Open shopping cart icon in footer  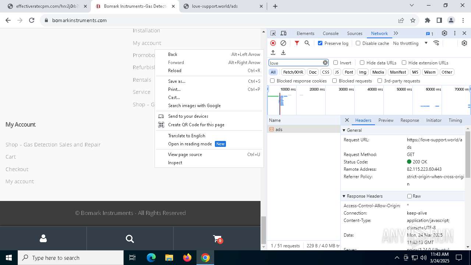[x=217, y=239]
